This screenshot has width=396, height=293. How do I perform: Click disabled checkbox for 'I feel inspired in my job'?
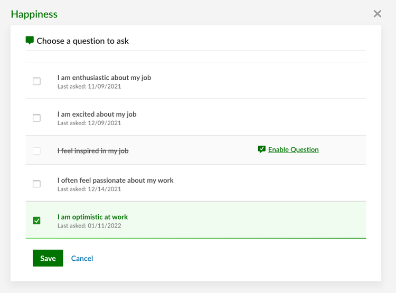point(36,151)
